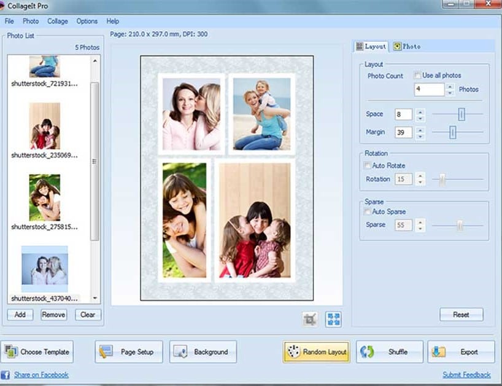The image size is (502, 386).
Task: Click the Rotation slider handle
Action: click(x=442, y=179)
